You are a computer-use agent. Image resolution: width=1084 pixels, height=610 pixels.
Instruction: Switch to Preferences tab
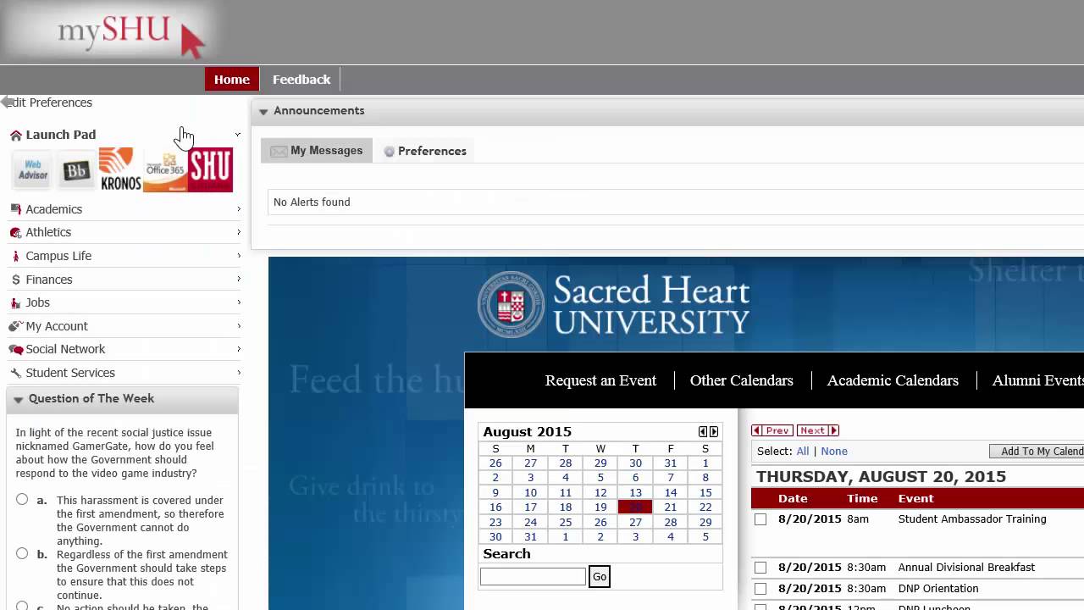[424, 151]
